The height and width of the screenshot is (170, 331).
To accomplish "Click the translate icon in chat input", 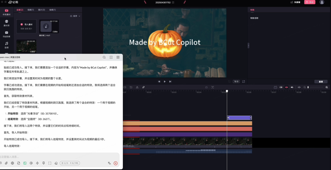I will (109, 163).
